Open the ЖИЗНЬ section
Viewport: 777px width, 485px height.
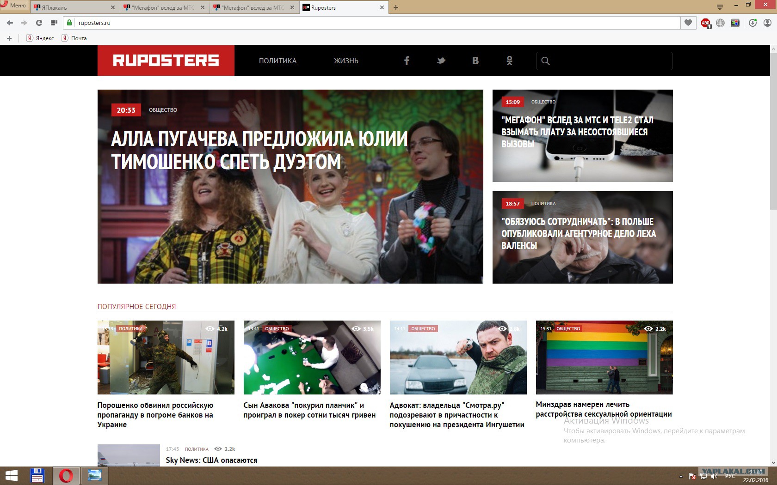(346, 61)
